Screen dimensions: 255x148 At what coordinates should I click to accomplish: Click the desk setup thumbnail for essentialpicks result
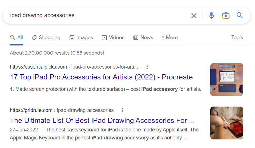click(227, 79)
